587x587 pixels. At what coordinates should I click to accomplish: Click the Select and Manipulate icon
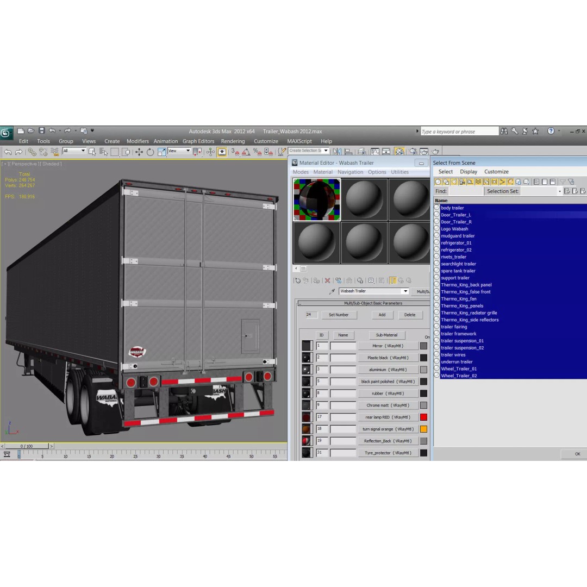(210, 152)
